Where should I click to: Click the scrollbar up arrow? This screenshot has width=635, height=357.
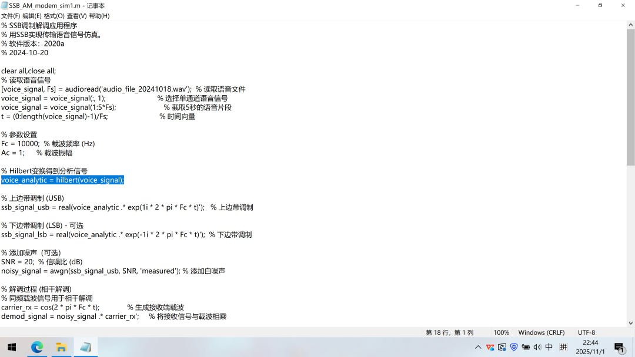(x=630, y=25)
